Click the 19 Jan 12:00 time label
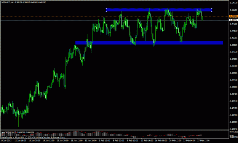The height and width of the screenshot is (143, 238). tap(48, 141)
